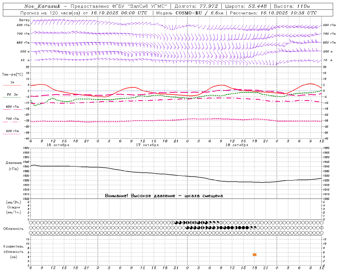This screenshot has height=270, width=337.
Task: Select the 'Широта: 53.448' header value
Action: 246,6
